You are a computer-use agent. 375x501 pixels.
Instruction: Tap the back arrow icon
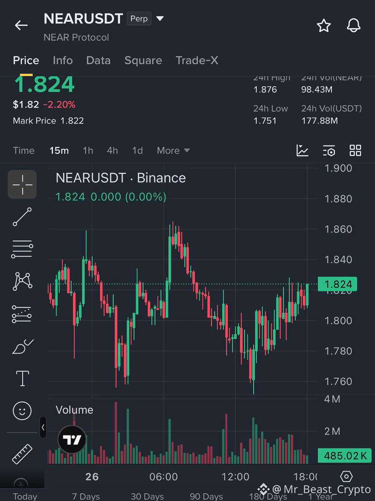click(21, 25)
